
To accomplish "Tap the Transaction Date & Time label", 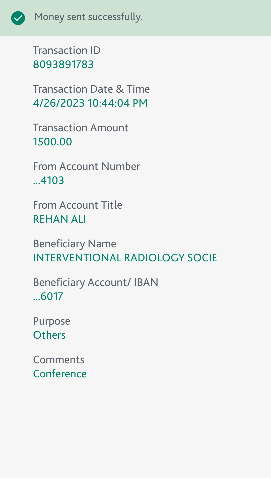I will pyautogui.click(x=91, y=89).
